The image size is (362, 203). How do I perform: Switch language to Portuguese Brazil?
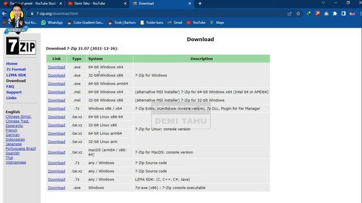pyautogui.click(x=21, y=149)
